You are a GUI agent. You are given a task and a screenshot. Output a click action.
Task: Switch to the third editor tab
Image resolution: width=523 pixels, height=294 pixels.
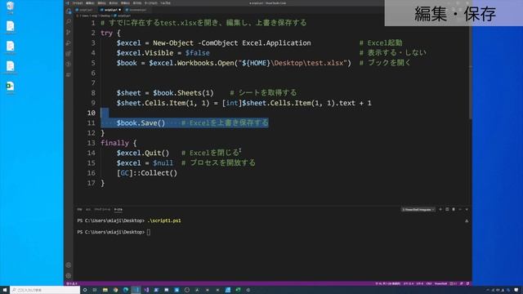[136, 10]
